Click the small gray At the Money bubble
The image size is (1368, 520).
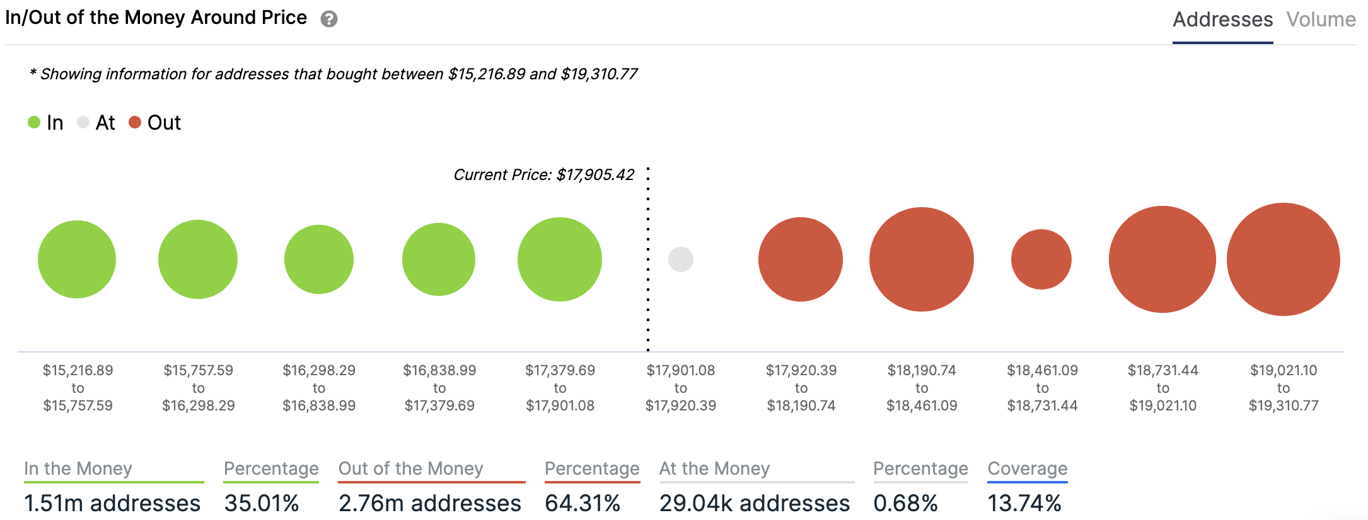pyautogui.click(x=681, y=259)
